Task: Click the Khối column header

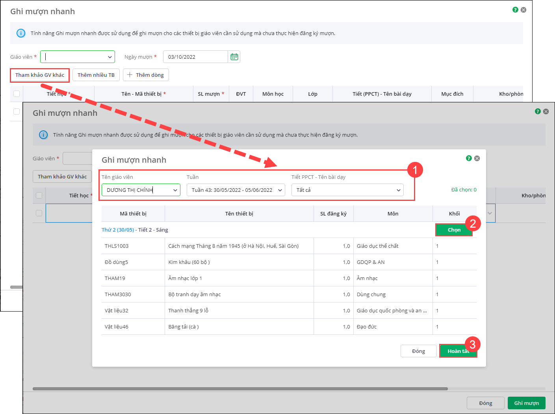Action: pyautogui.click(x=455, y=213)
